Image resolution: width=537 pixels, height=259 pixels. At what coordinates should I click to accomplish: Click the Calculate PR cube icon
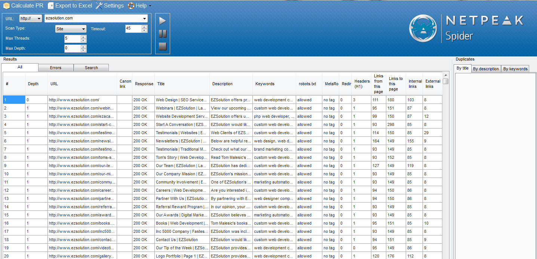[6, 6]
